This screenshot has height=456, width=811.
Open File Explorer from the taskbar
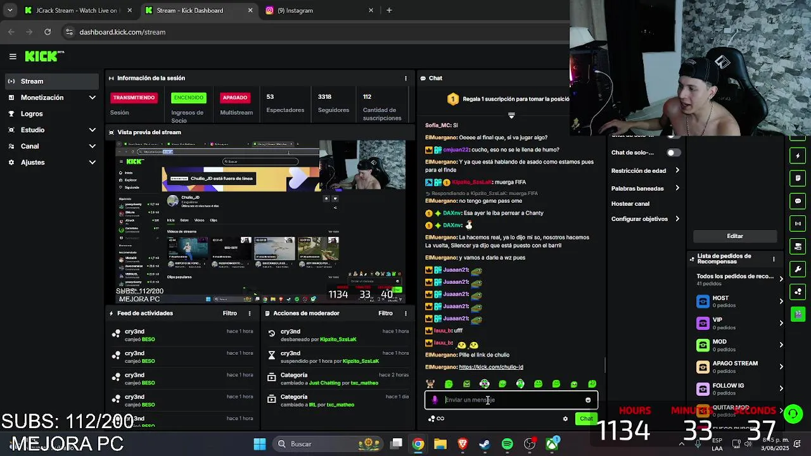pyautogui.click(x=440, y=444)
